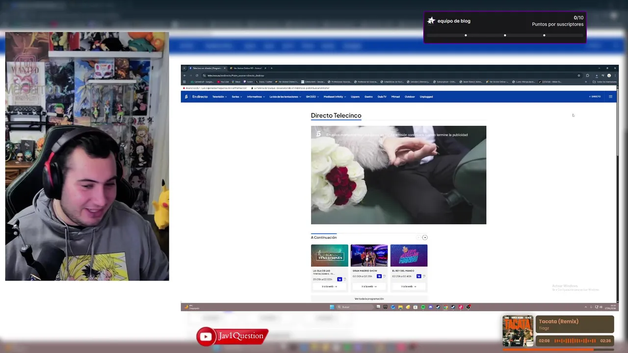Click the next arrow in A Continuación
Image resolution: width=628 pixels, height=353 pixels.
click(x=425, y=237)
